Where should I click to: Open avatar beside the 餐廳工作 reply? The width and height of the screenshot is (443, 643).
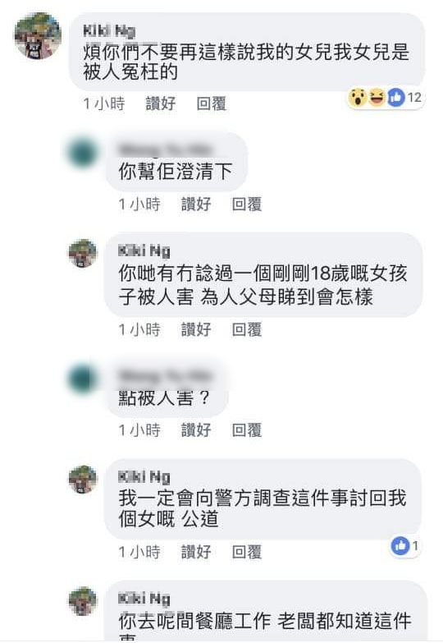(x=83, y=601)
